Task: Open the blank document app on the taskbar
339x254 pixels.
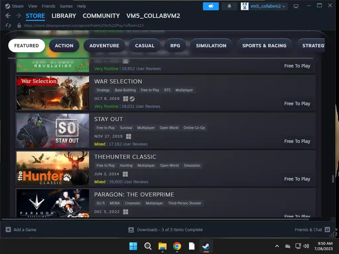Action: click(x=192, y=246)
